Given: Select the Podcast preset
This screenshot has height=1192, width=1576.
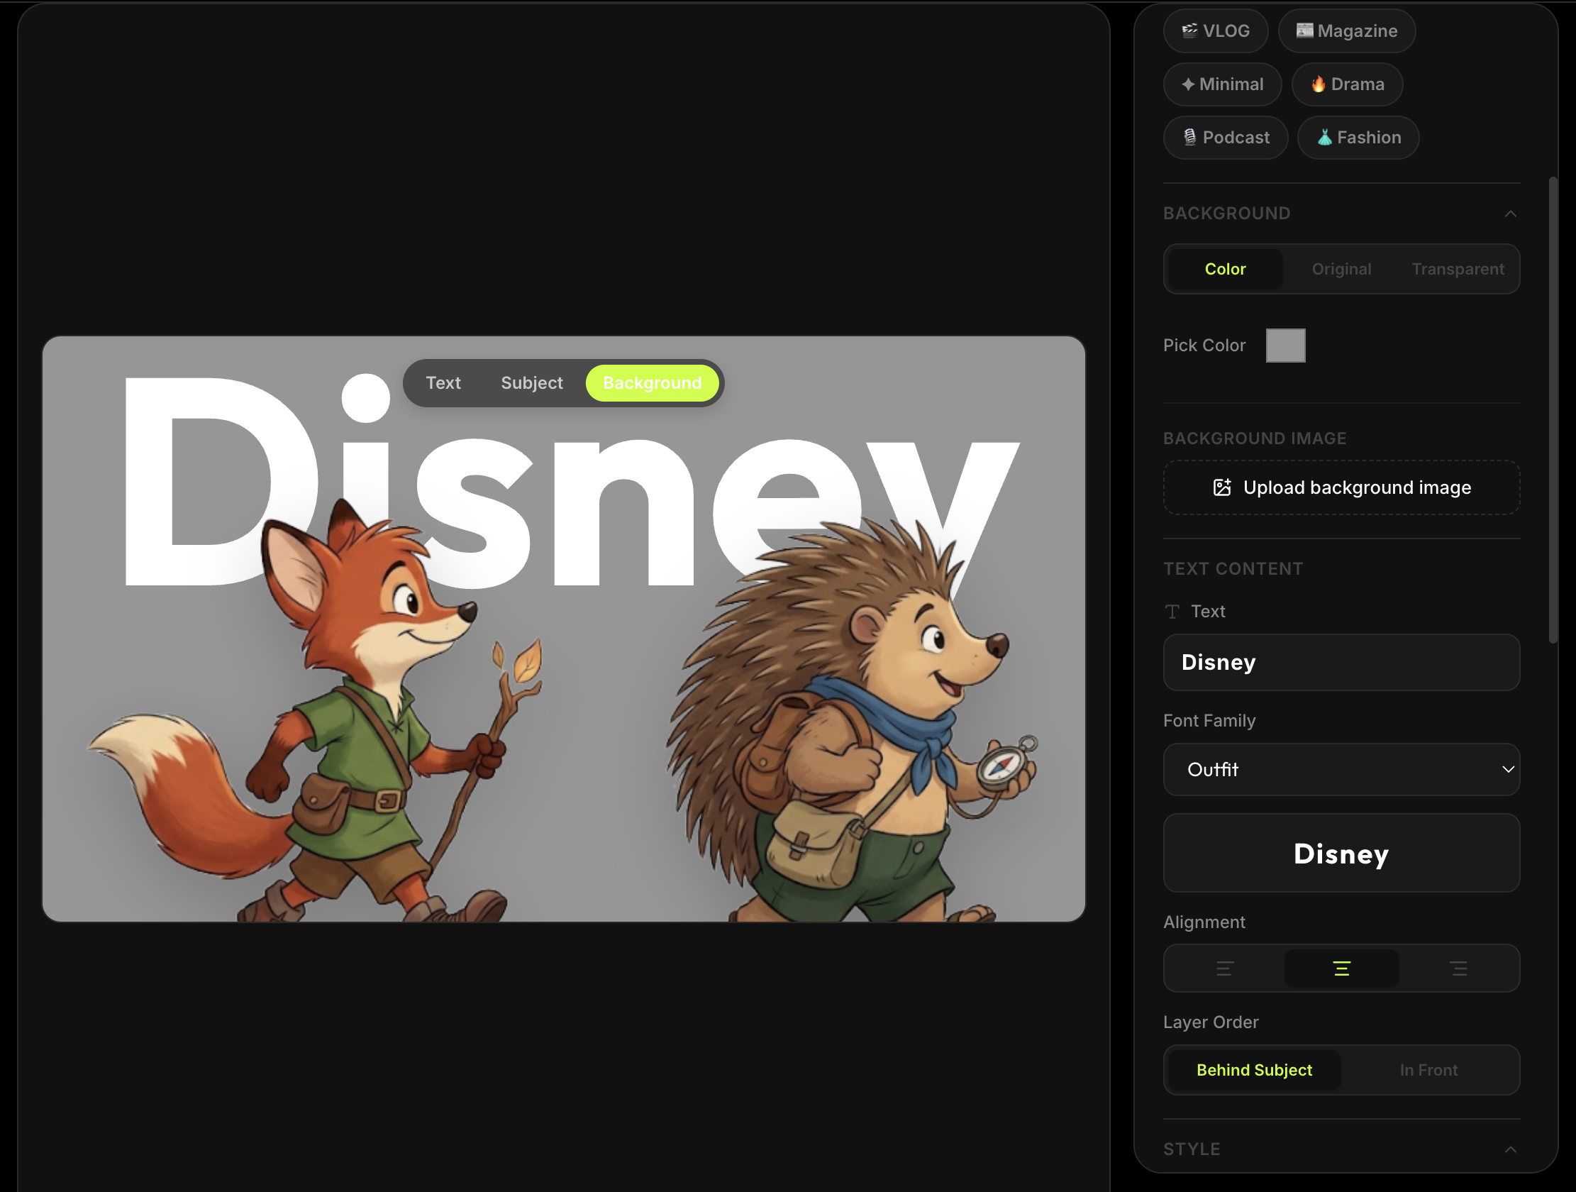Looking at the screenshot, I should 1226,138.
